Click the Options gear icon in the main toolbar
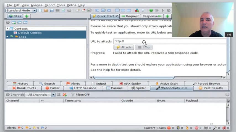 point(69,10)
